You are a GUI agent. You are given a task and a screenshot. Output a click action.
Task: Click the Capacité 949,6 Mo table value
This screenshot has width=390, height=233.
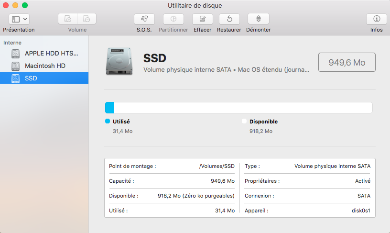coord(223,181)
